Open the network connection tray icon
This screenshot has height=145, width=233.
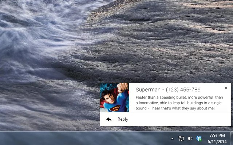181,138
